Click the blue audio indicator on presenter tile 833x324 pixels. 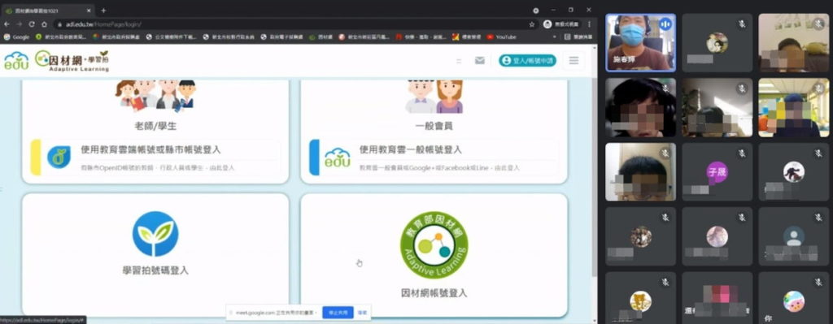(665, 24)
